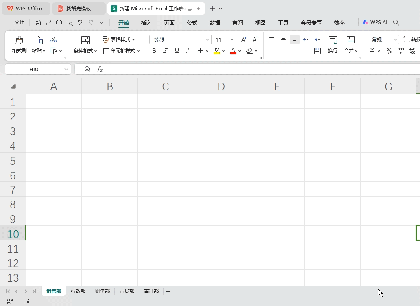Image resolution: width=420 pixels, height=306 pixels.
Task: Expand quick access toolbar customize arrow
Action: click(x=101, y=22)
